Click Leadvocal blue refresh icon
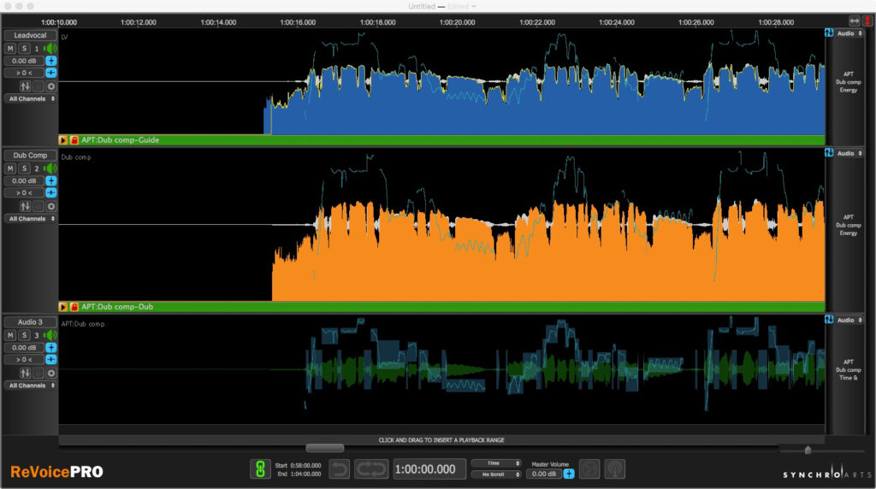 point(829,33)
